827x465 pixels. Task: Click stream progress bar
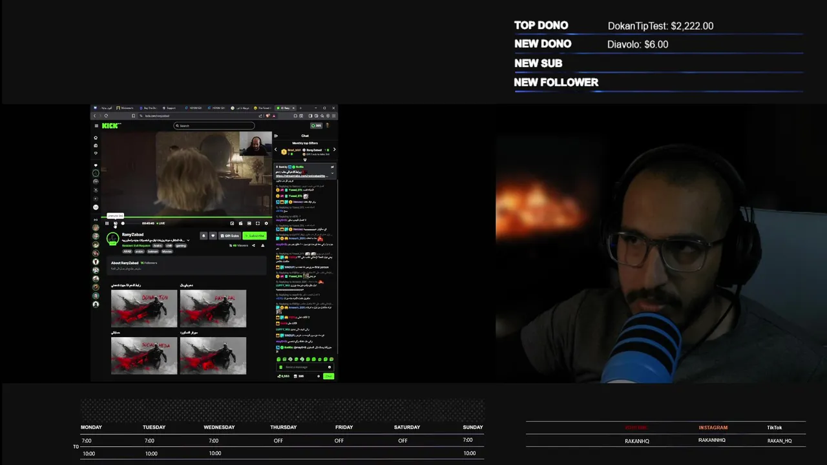pos(186,217)
